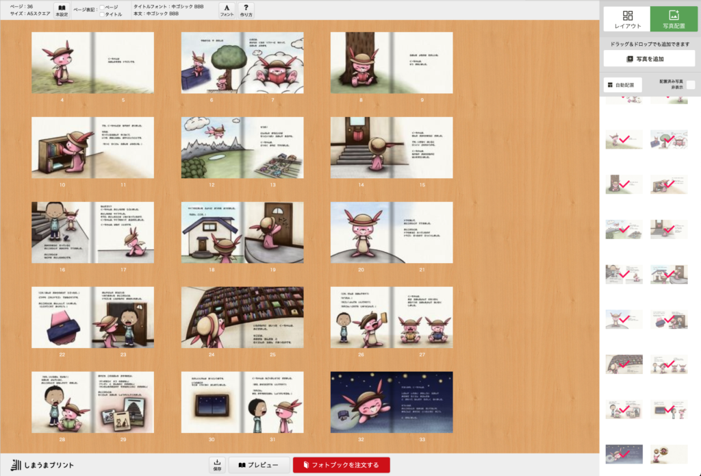Viewport: 701px width, 476px height.
Task: Select the night sky photo in sidebar
Action: point(624,453)
